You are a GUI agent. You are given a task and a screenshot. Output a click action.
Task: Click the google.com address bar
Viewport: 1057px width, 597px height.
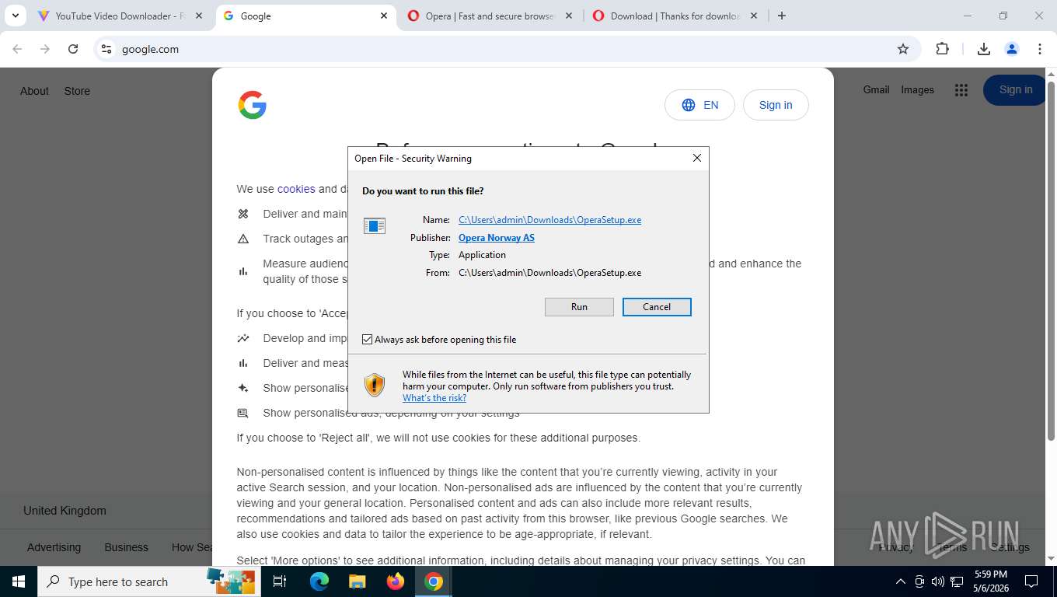(x=505, y=49)
